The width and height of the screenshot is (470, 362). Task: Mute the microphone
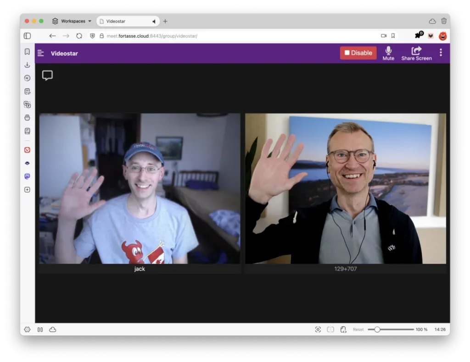tap(388, 53)
